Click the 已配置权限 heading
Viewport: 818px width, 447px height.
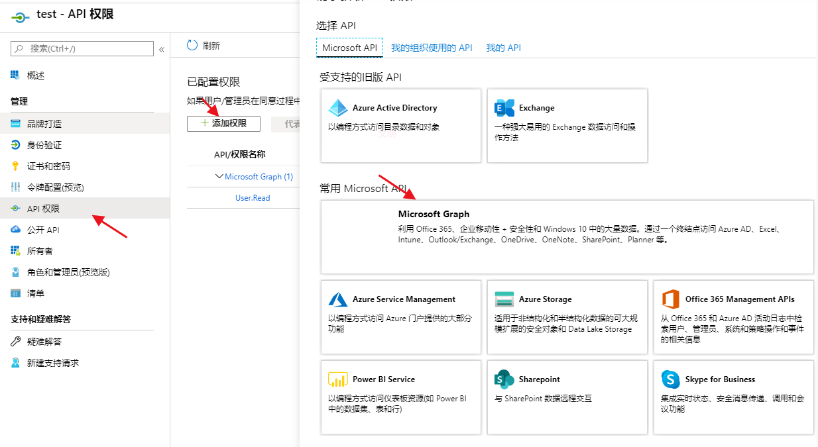213,82
